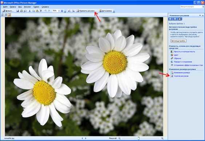Rotate the picture right
This screenshot has height=141, width=205.
[73, 11]
